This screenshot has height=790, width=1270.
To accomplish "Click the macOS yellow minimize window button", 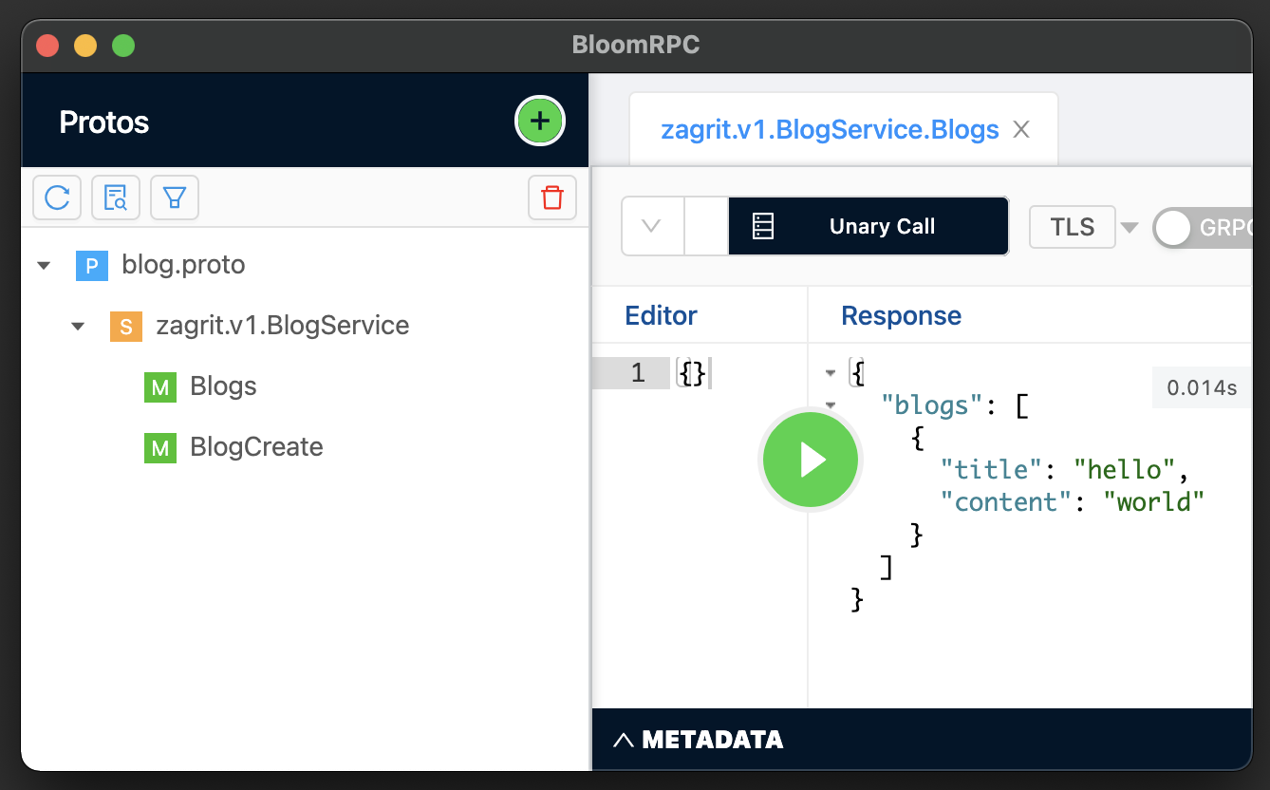I will [85, 45].
